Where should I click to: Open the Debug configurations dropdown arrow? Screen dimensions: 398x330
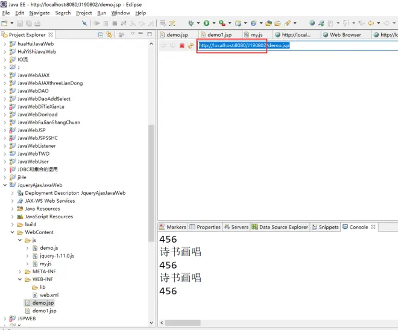pyautogui.click(x=198, y=24)
